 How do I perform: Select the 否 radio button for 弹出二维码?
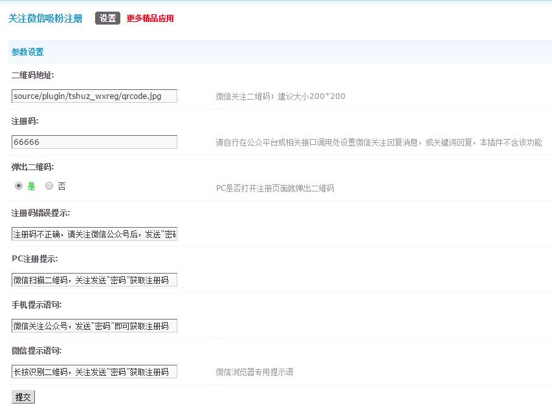(x=49, y=186)
